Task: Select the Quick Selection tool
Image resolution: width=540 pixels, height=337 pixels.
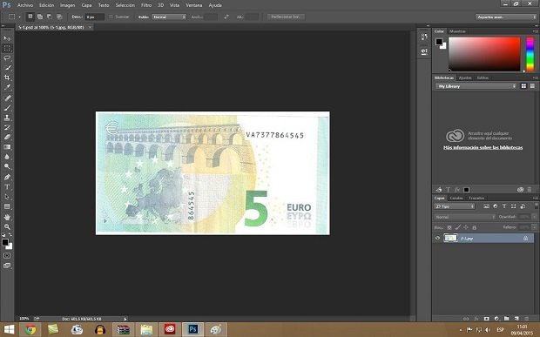Action: coord(7,68)
